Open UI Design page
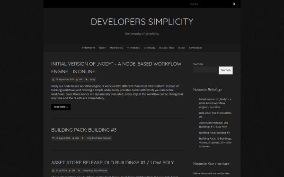The width and height of the screenshot is (284, 177). [x=149, y=48]
